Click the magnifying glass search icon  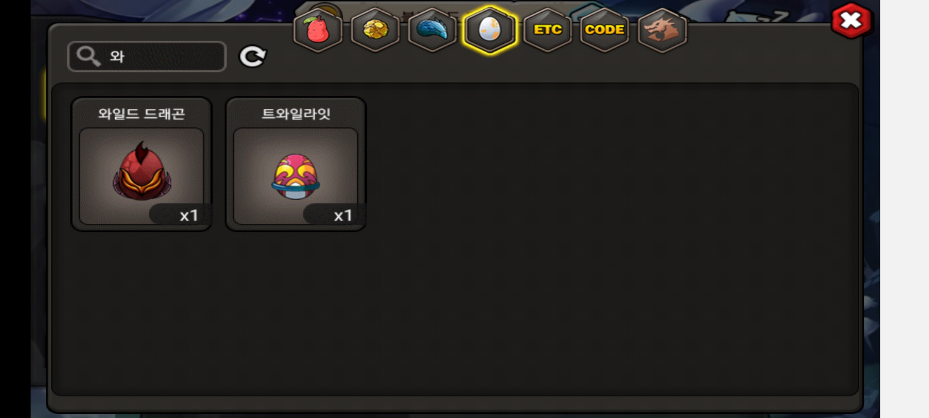88,57
